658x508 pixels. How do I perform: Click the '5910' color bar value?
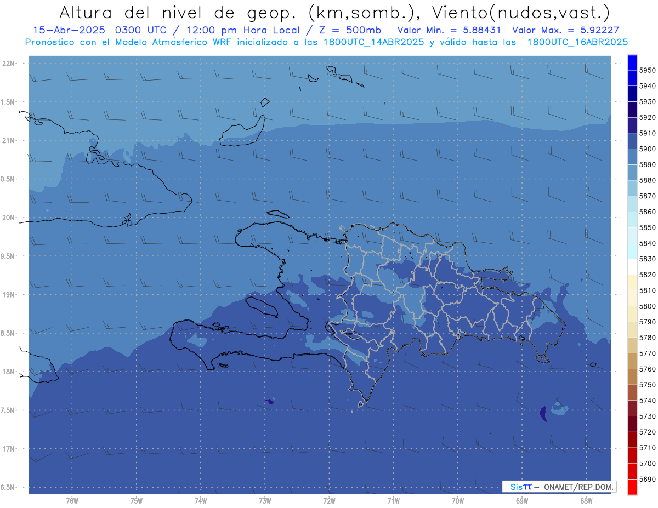pyautogui.click(x=648, y=133)
